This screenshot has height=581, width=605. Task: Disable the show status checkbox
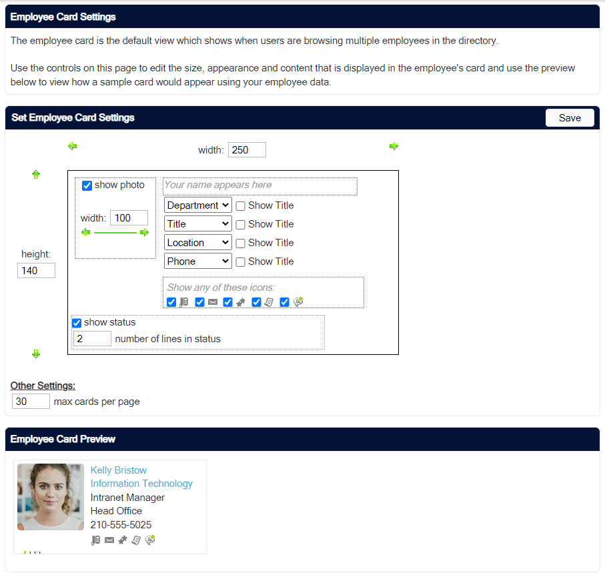77,323
